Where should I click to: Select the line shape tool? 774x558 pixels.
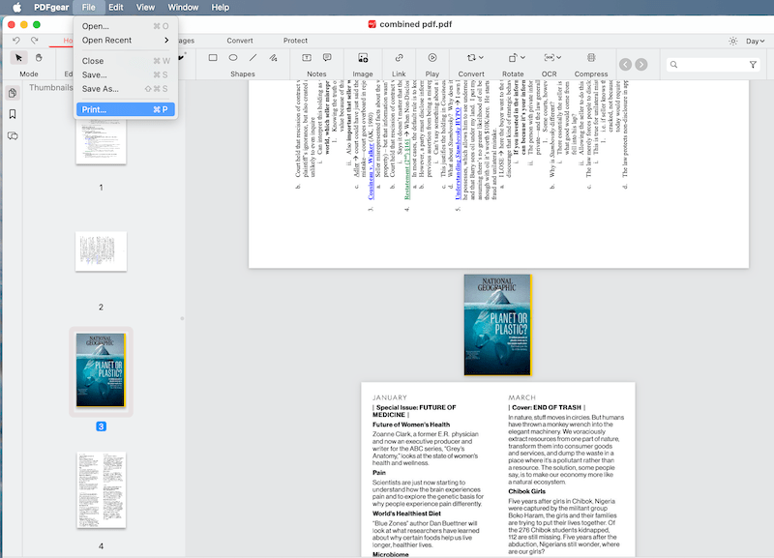pyautogui.click(x=253, y=58)
